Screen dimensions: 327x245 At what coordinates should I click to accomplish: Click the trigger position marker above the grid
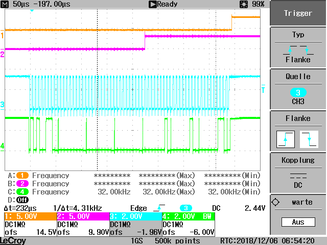[32, 10]
